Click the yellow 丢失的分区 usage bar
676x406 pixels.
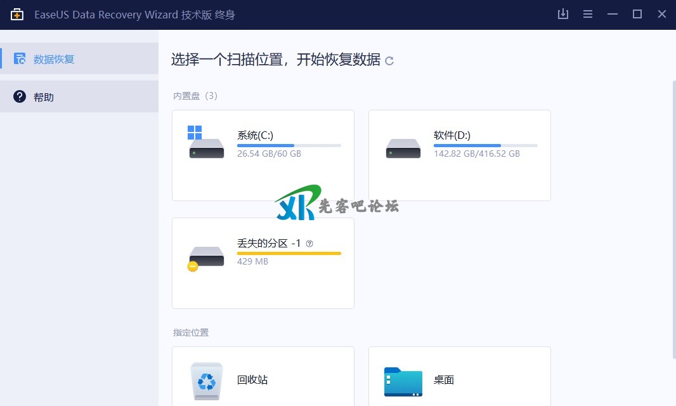pos(289,253)
